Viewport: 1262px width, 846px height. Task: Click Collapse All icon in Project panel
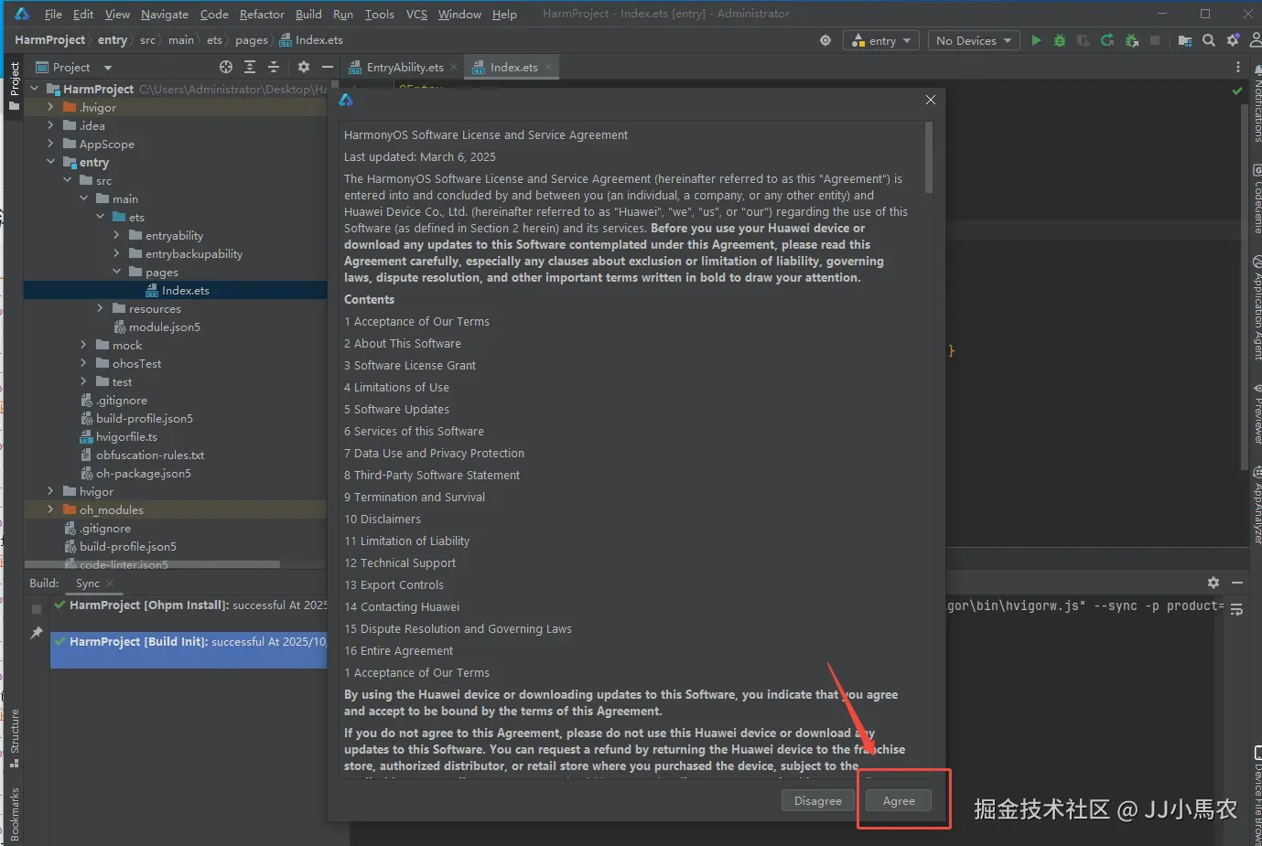(x=273, y=67)
